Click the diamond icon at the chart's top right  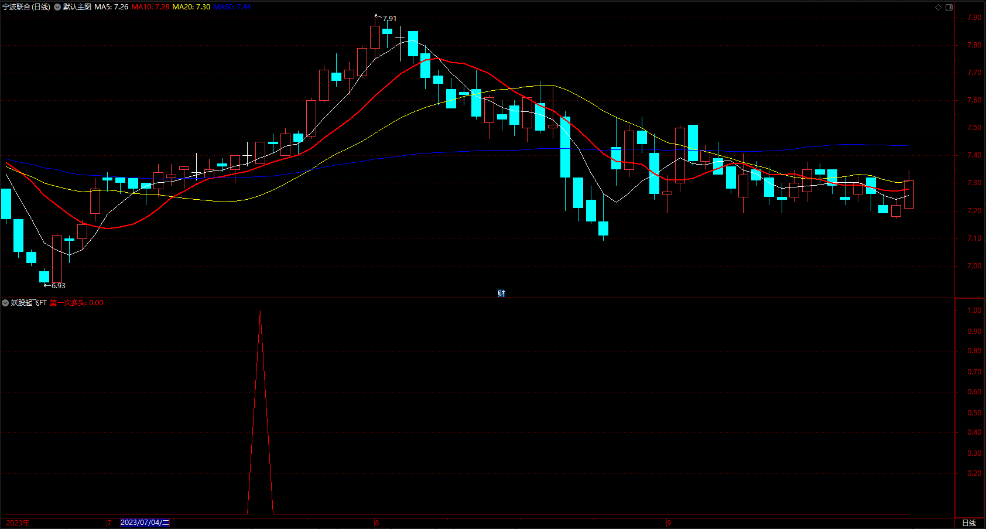(x=938, y=7)
